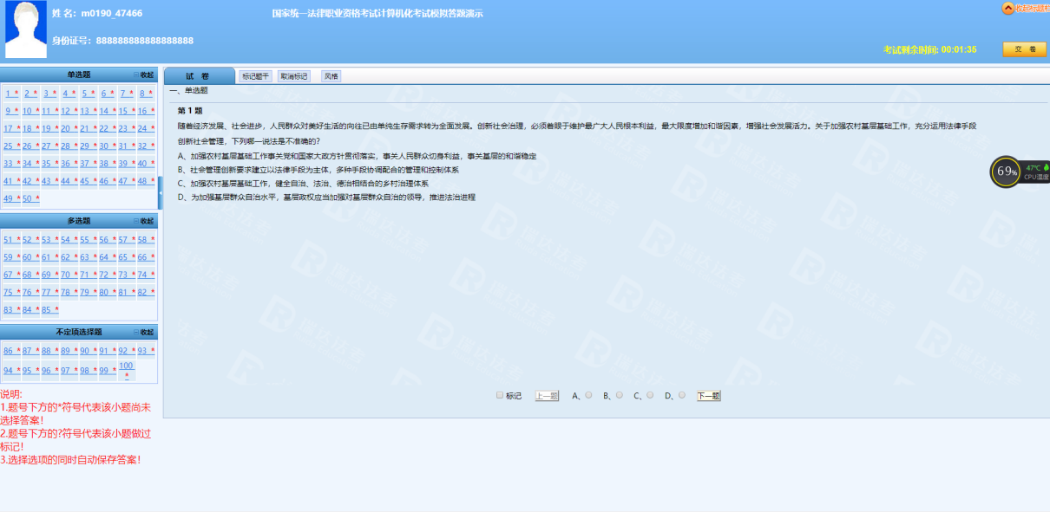The image size is (1050, 512).
Task: Collapse the 单选题 panel with 收起
Action: pyautogui.click(x=144, y=75)
